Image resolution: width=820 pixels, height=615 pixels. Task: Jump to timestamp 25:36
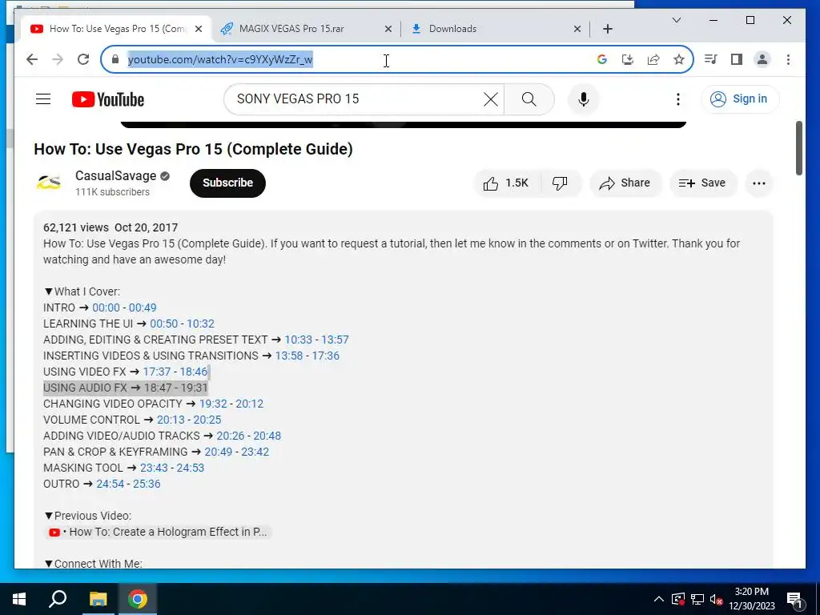(147, 484)
